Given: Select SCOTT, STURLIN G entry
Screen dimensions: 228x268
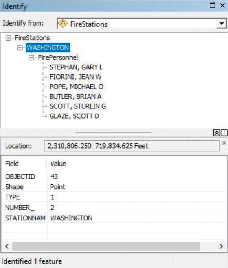Looking at the screenshot, I should click(77, 106).
